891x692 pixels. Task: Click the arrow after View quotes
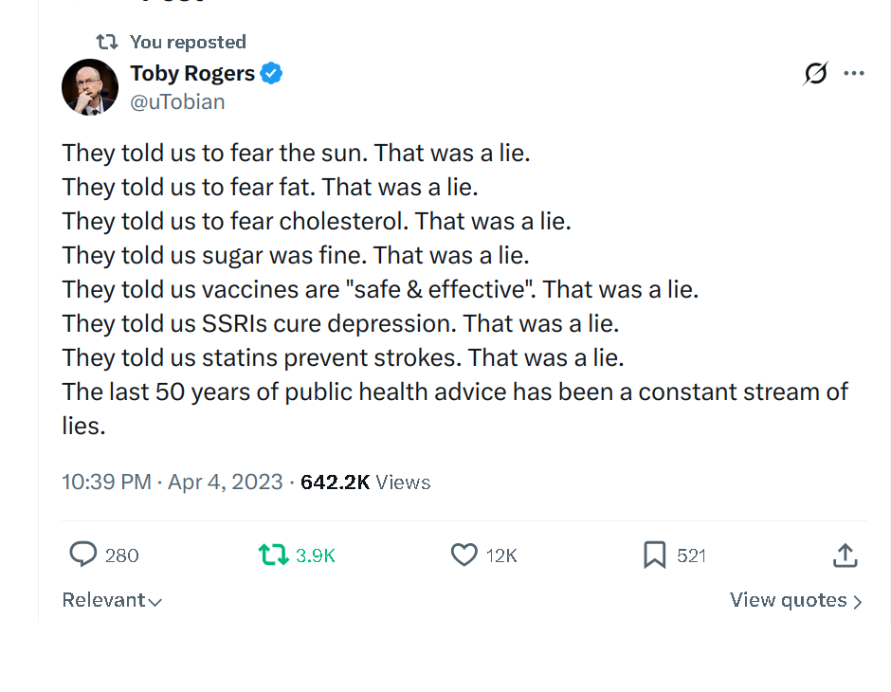pyautogui.click(x=858, y=602)
